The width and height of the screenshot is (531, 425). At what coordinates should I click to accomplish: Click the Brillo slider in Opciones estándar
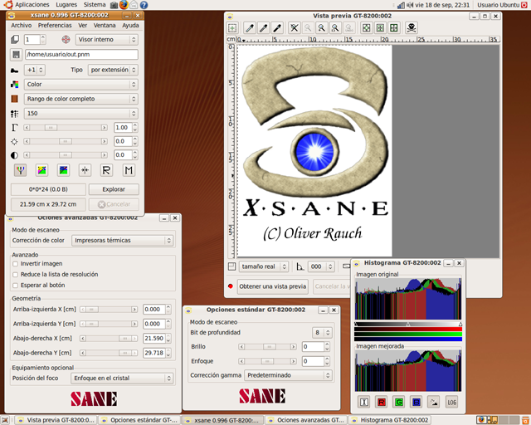click(269, 347)
